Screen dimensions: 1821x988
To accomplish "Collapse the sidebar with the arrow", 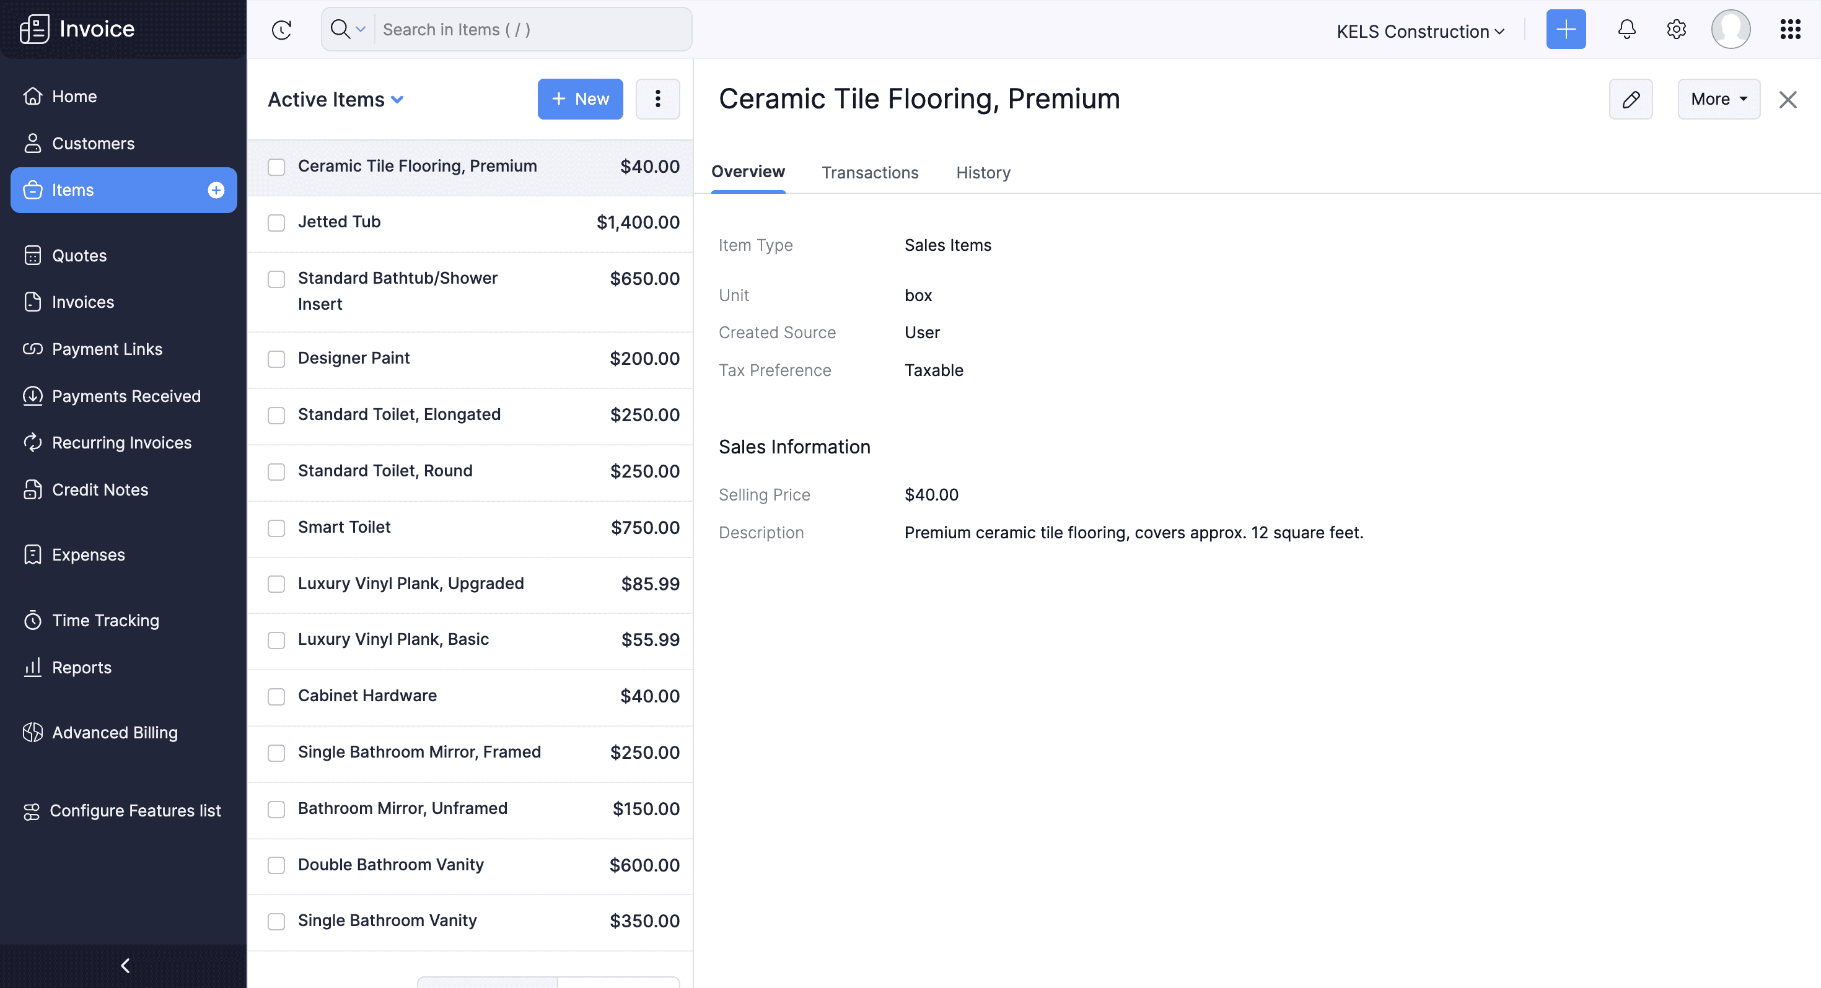I will click(x=125, y=965).
